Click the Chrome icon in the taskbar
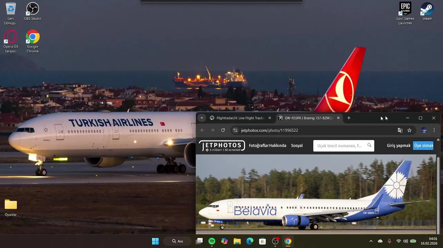The height and width of the screenshot is (248, 443). click(x=288, y=241)
